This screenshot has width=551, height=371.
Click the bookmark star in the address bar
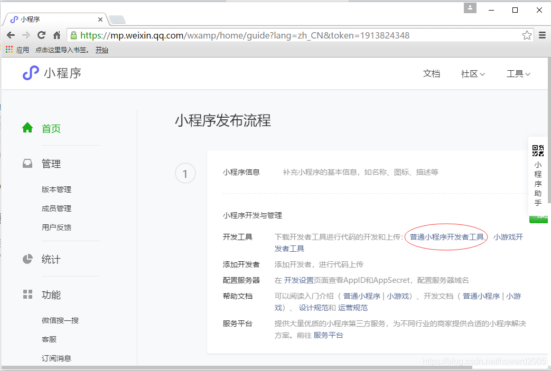526,35
